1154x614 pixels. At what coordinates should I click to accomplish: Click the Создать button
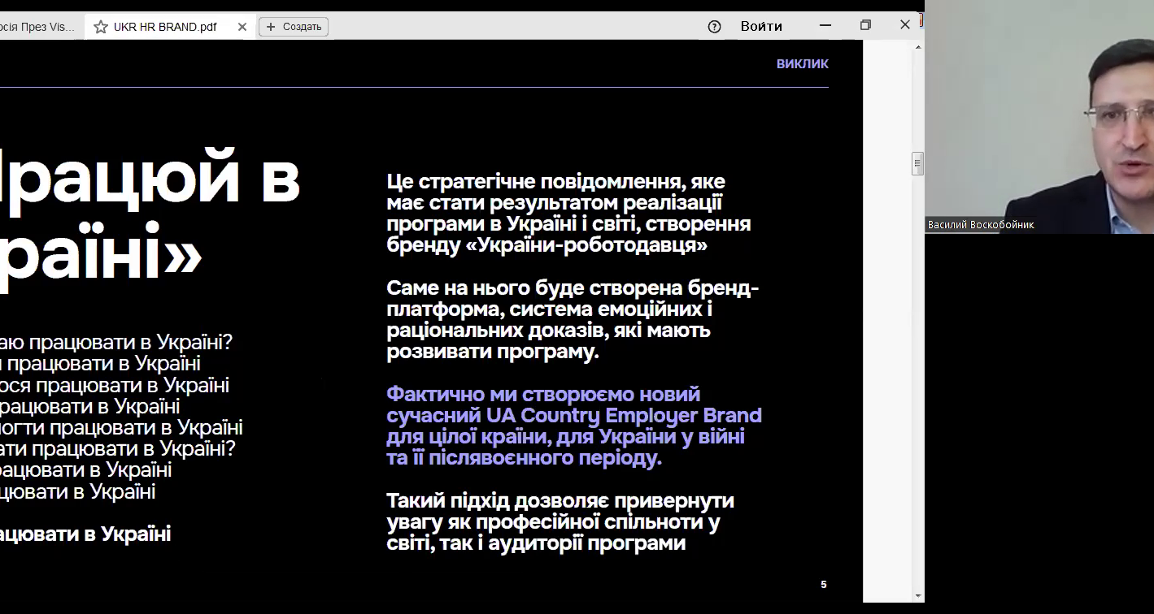pyautogui.click(x=294, y=27)
